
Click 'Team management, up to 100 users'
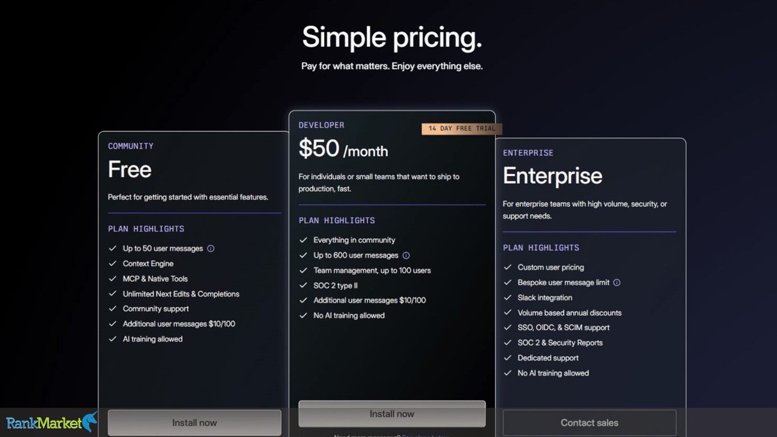pos(372,271)
